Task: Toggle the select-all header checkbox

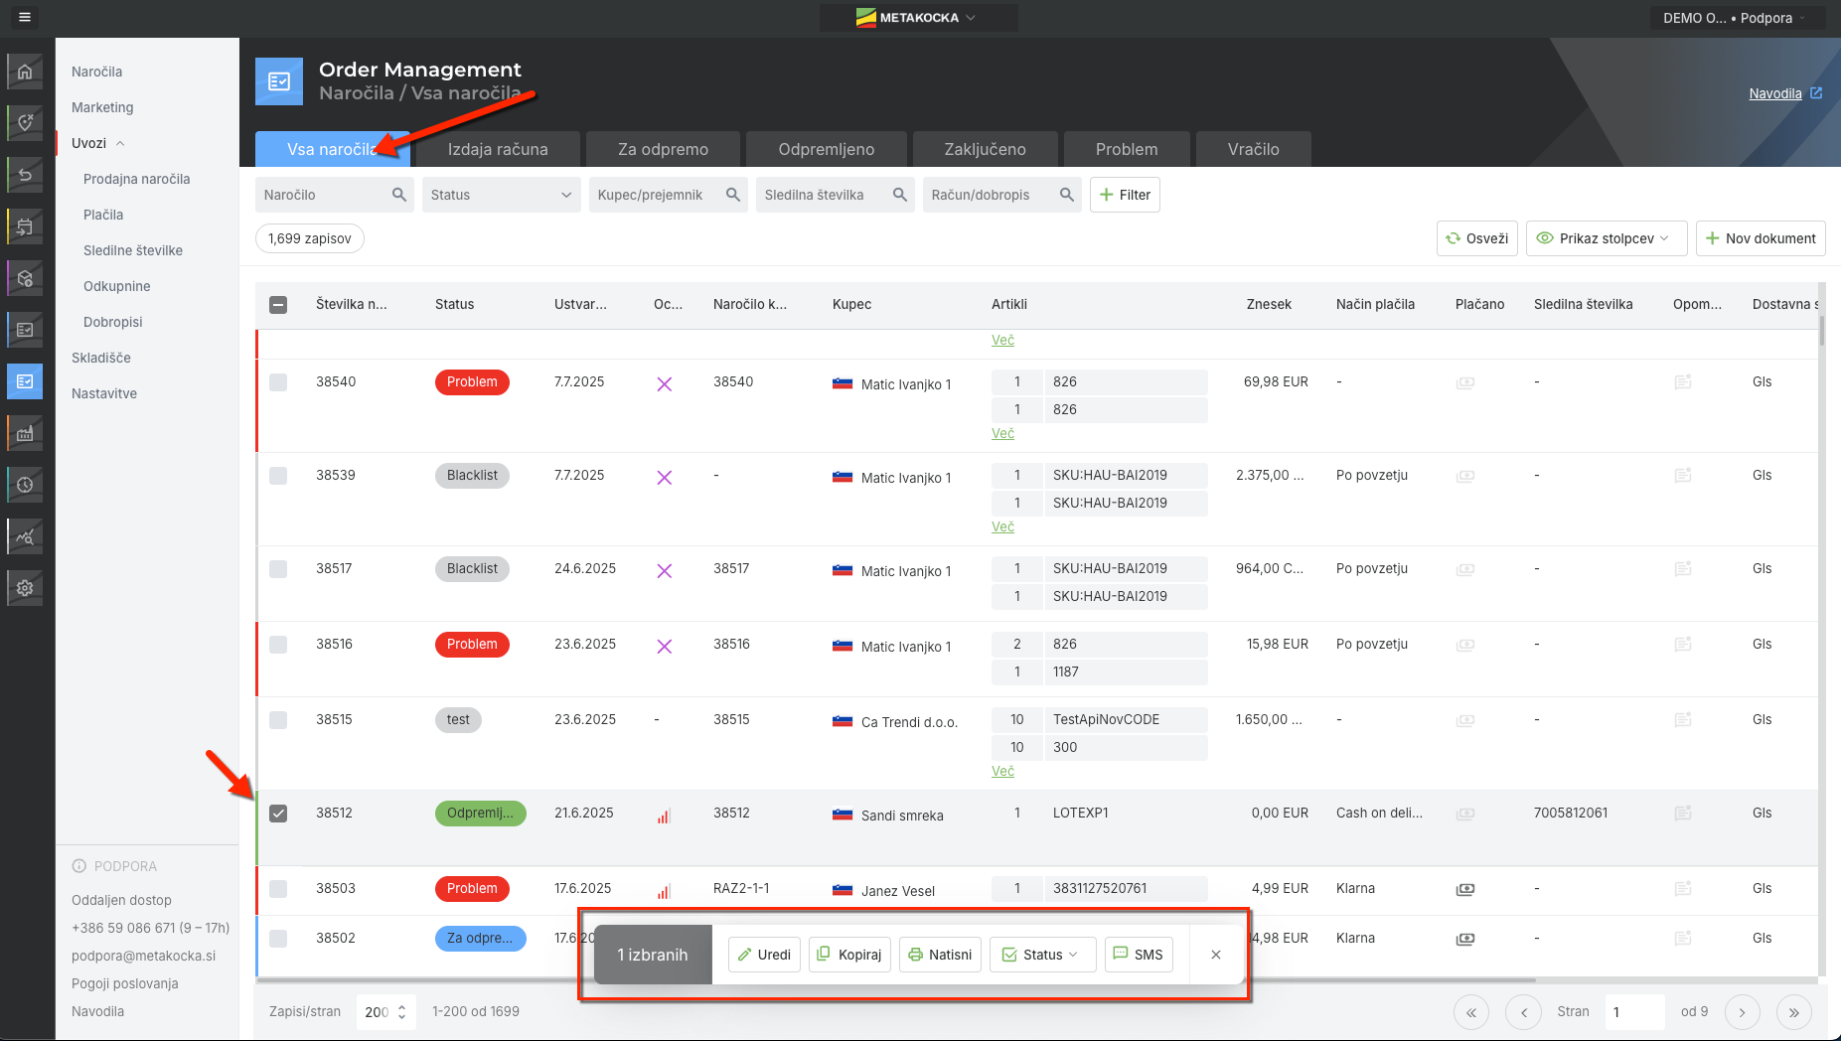Action: click(x=278, y=305)
